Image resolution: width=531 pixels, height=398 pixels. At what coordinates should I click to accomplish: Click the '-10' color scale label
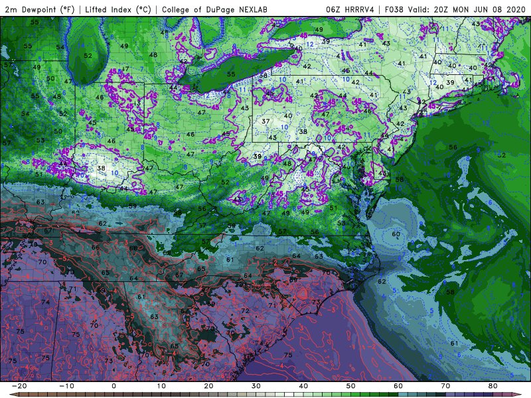pyautogui.click(x=66, y=386)
